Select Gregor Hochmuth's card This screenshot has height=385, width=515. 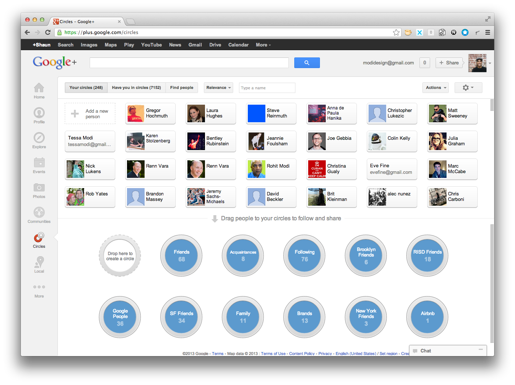click(x=150, y=113)
